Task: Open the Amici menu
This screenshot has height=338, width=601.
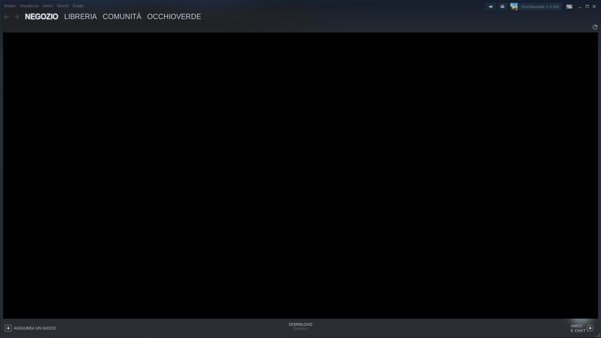Action: coord(47,6)
